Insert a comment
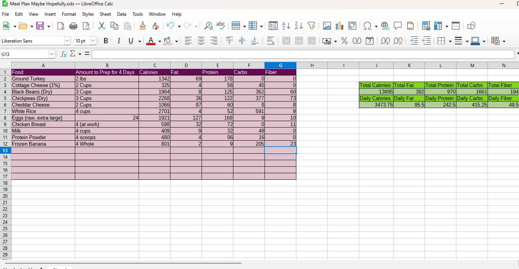This screenshot has height=269, width=519. tap(398, 26)
